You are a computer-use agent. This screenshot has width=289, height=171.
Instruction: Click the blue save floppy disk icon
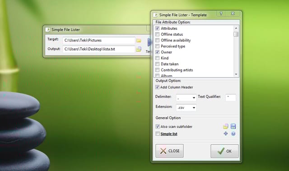(x=233, y=126)
